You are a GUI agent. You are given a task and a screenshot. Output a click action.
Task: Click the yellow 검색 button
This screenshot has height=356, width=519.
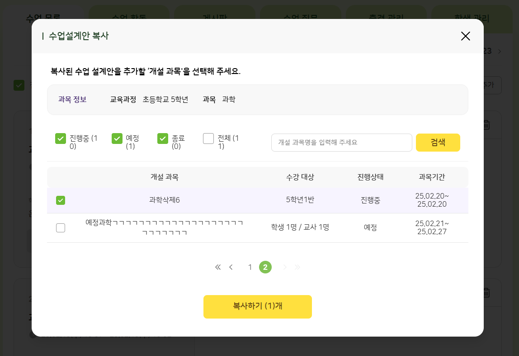tap(438, 143)
